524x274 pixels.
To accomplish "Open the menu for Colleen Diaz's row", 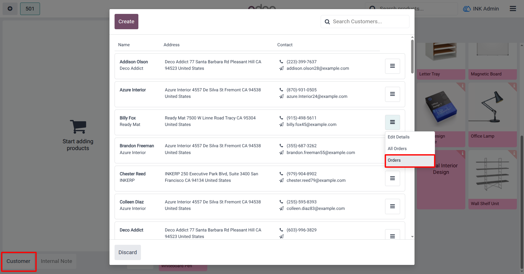I will (392, 206).
